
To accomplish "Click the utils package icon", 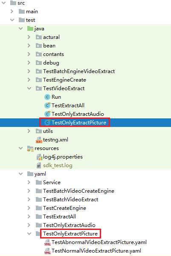I will (39, 131).
